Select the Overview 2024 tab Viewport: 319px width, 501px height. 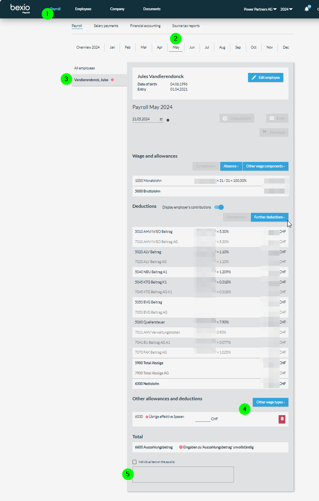click(88, 47)
